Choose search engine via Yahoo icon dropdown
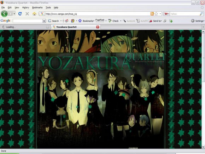This screenshot has height=154, width=205. point(166,14)
